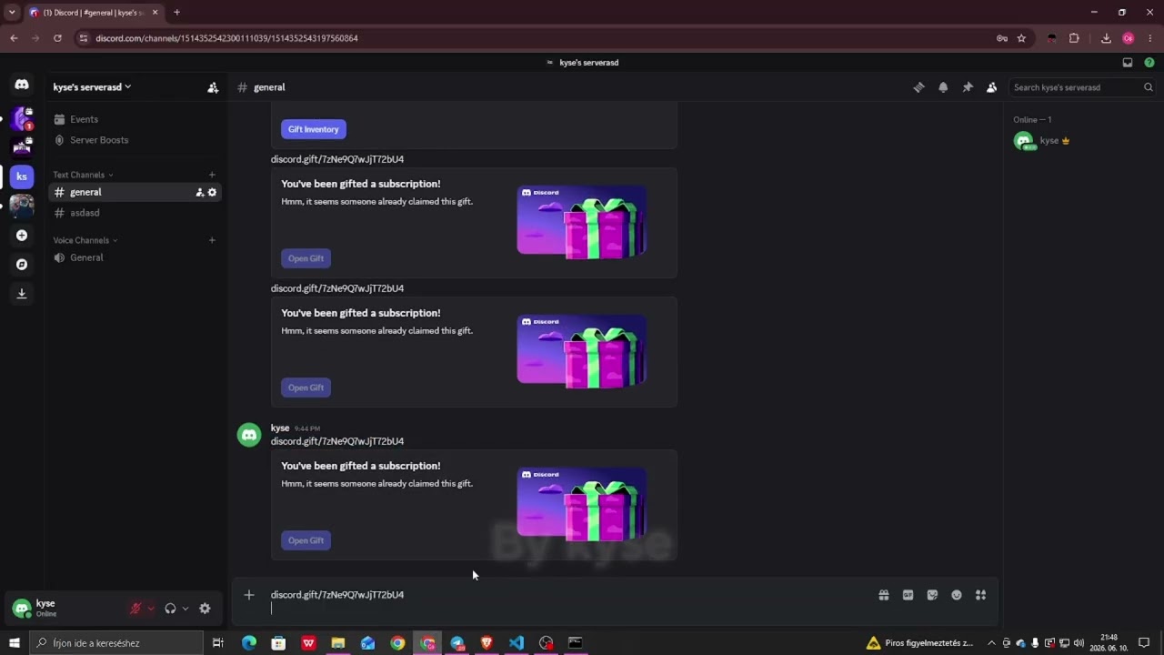Open Windows Start menu
Image resolution: width=1164 pixels, height=655 pixels.
[x=15, y=643]
